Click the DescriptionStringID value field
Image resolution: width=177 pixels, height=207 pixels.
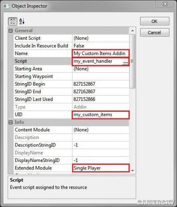click(x=101, y=145)
